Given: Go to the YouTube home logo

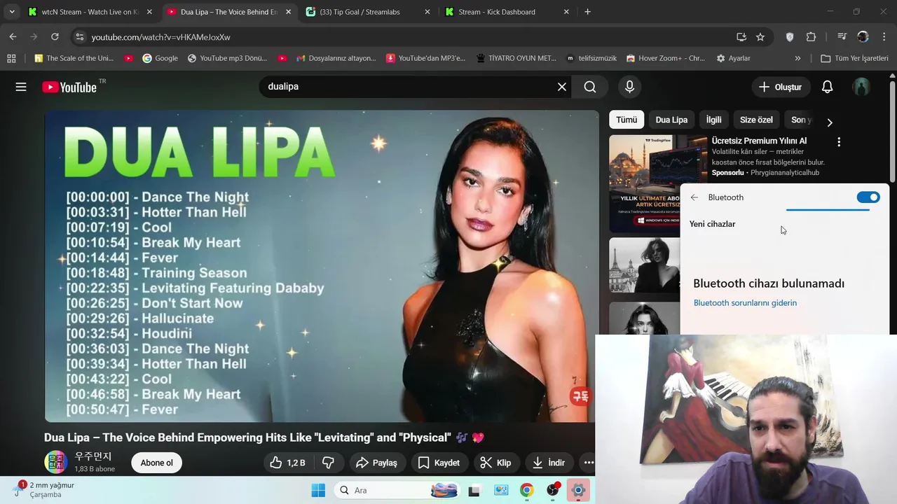Looking at the screenshot, I should (x=69, y=87).
